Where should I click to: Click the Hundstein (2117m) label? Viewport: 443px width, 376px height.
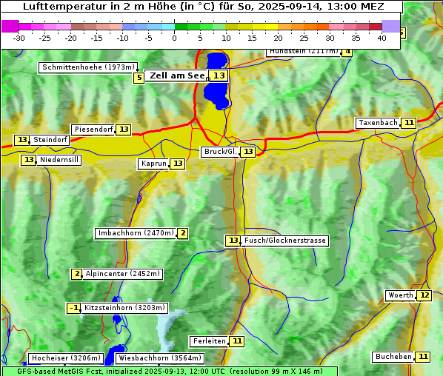[x=304, y=53]
